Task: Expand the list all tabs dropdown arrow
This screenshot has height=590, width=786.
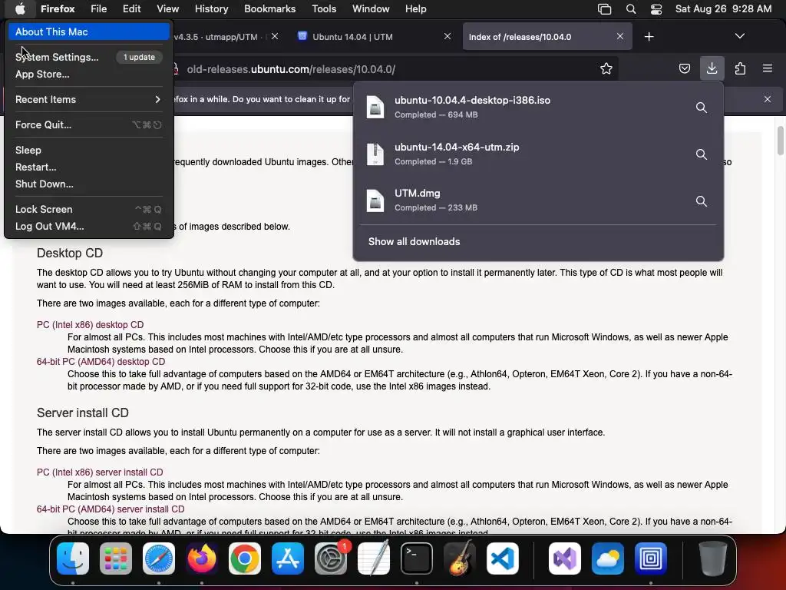Action: pos(740,36)
